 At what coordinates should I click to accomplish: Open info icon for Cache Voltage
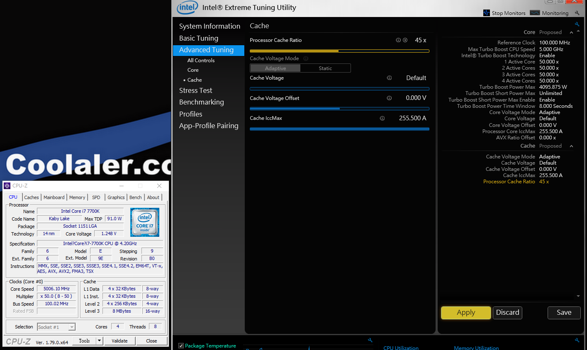(389, 78)
